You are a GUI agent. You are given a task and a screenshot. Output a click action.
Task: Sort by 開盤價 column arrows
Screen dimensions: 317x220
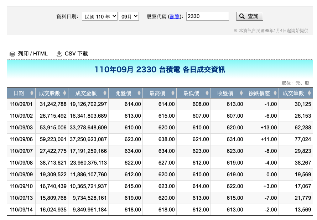(139, 93)
